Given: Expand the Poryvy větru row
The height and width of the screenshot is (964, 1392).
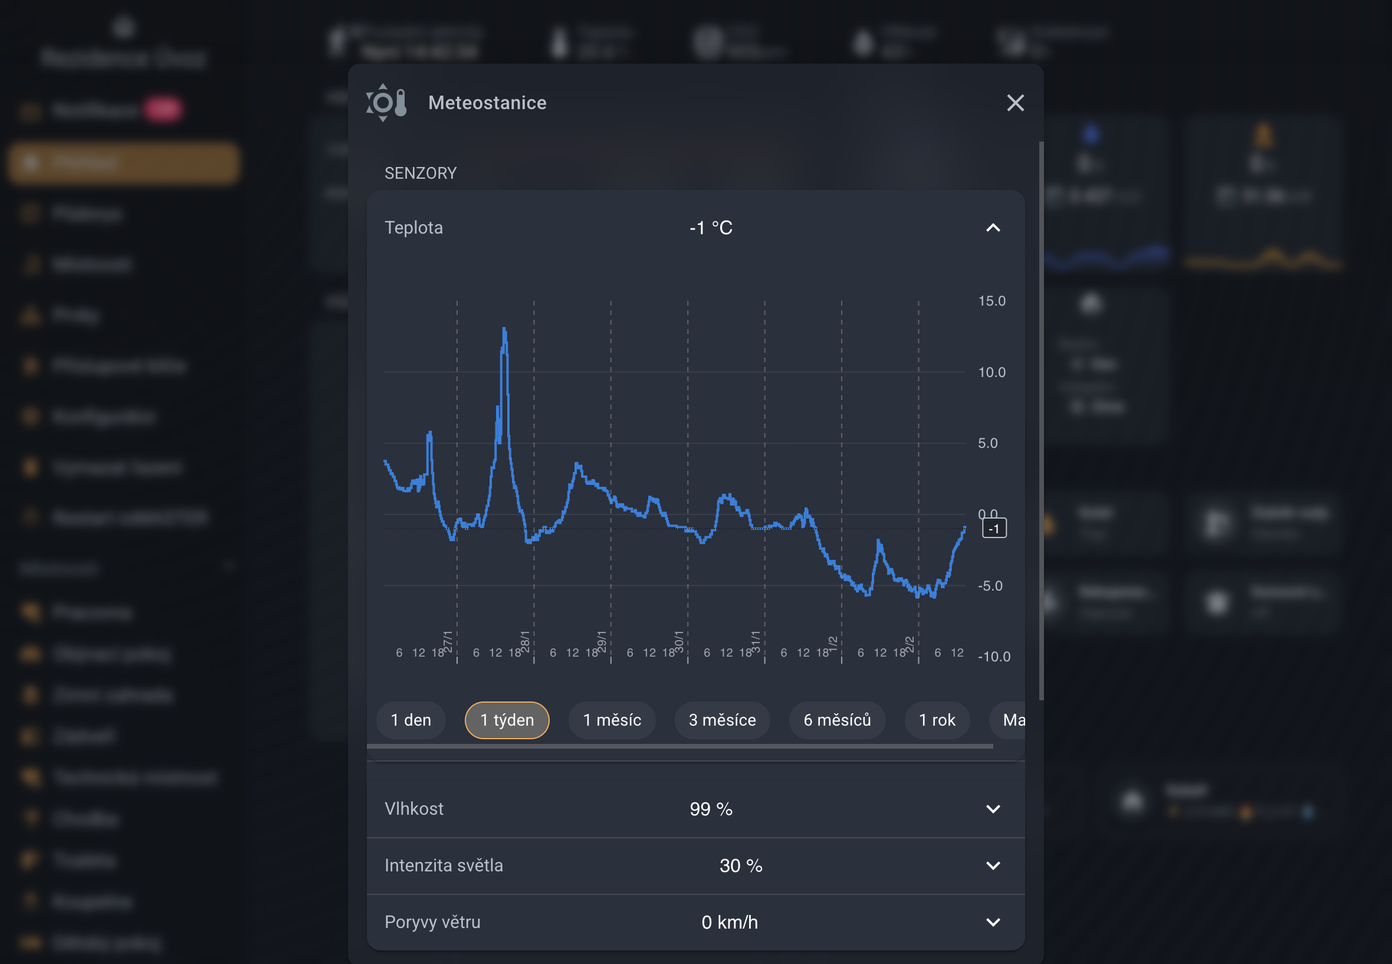Looking at the screenshot, I should (993, 922).
